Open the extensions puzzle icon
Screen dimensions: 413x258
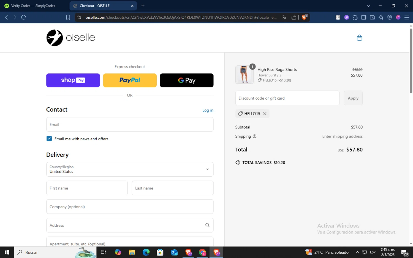(355, 17)
